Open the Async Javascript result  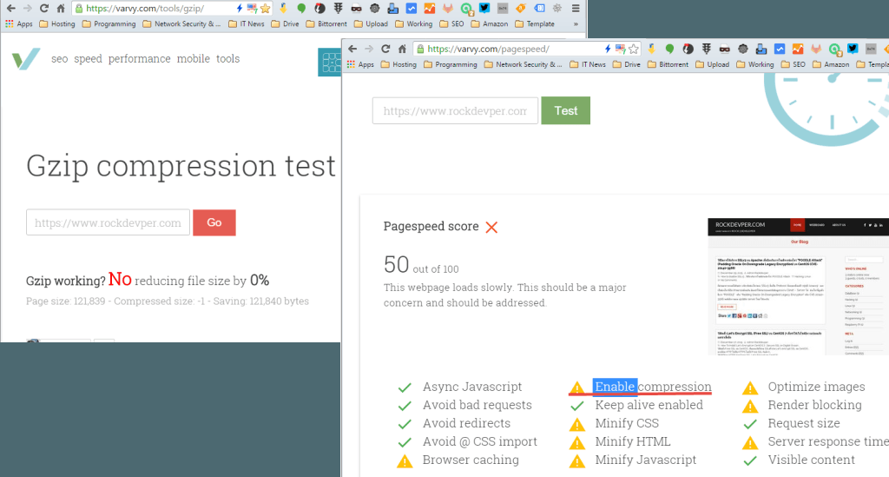point(471,387)
